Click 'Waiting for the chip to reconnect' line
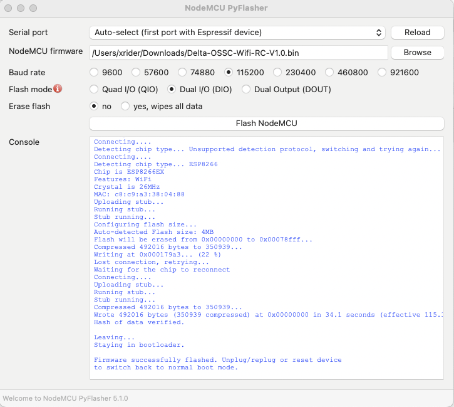454x407 pixels. [162, 270]
